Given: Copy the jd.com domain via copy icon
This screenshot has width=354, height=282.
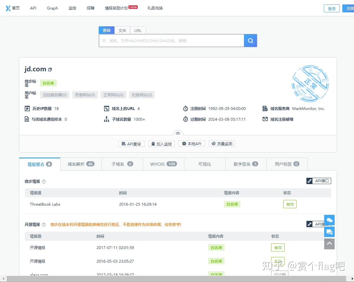Looking at the screenshot, I should [50, 69].
